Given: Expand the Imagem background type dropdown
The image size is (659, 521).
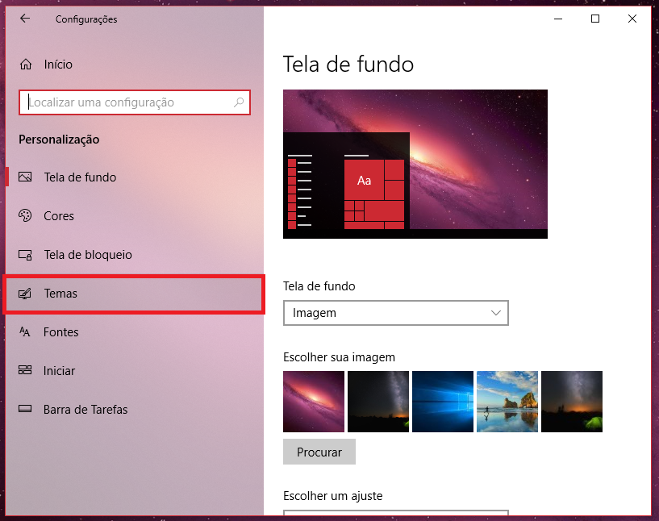Looking at the screenshot, I should pyautogui.click(x=395, y=313).
